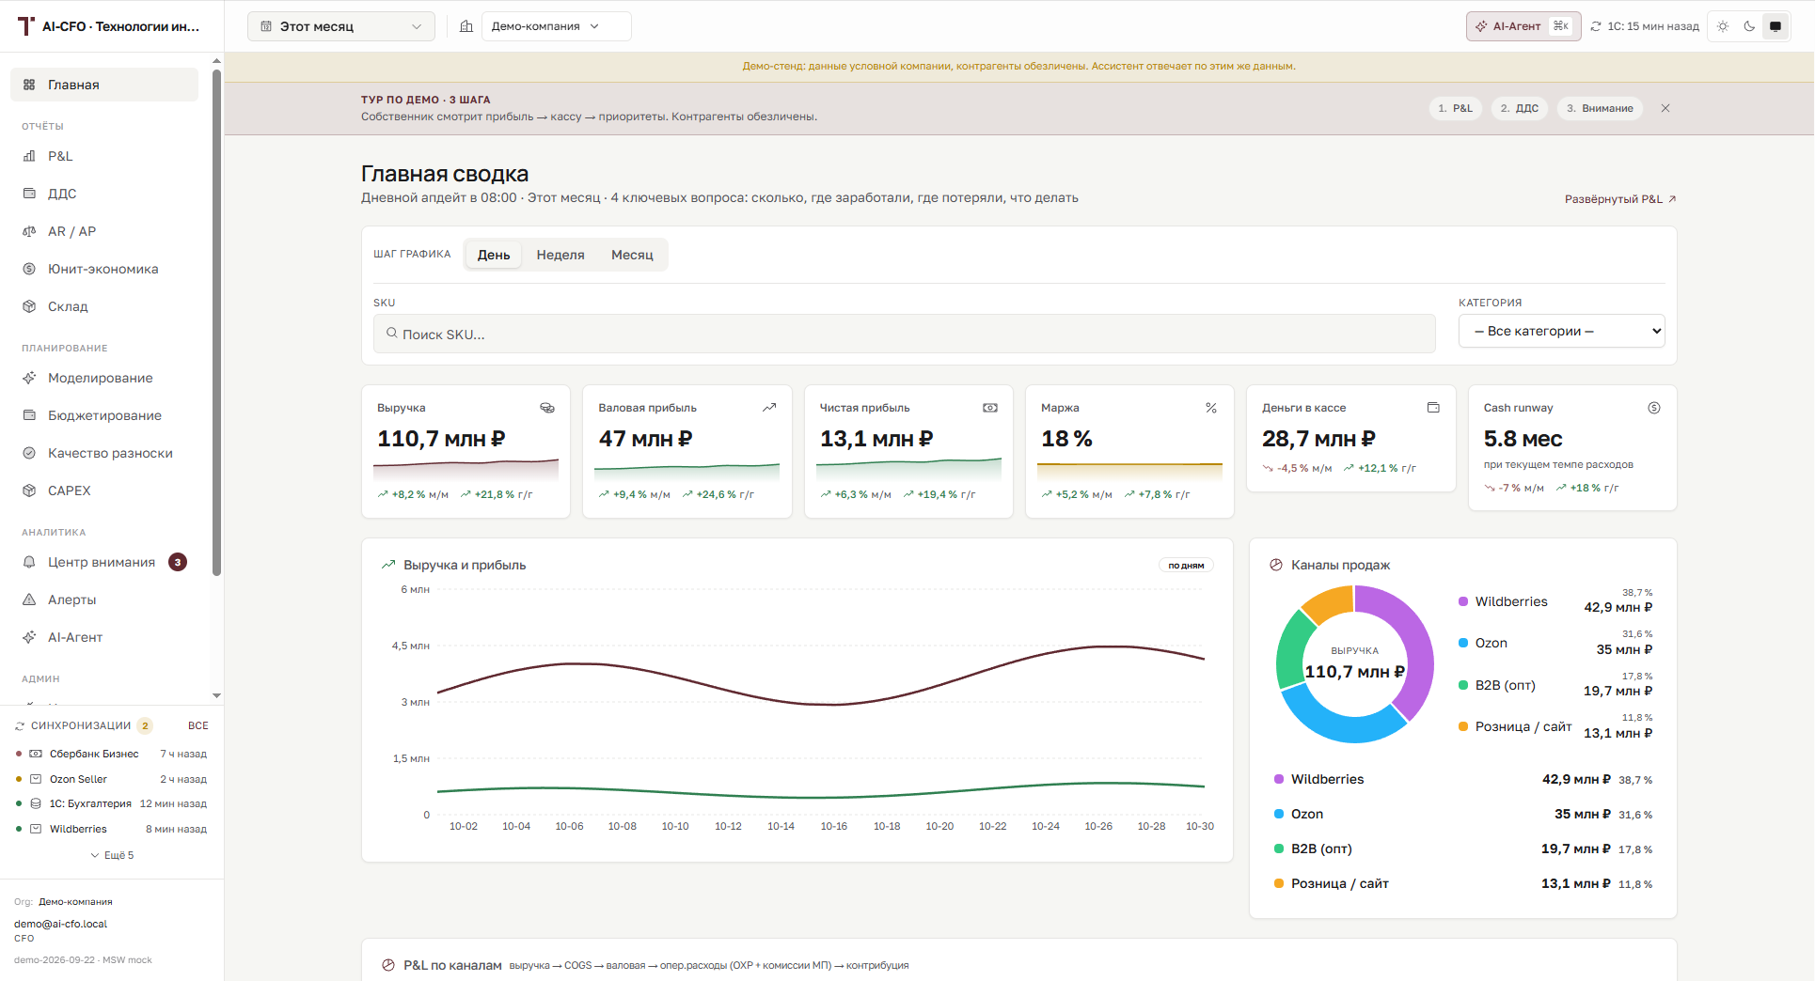Image resolution: width=1815 pixels, height=981 pixels.
Task: Click the AI-CFO logo in the header
Action: click(26, 26)
